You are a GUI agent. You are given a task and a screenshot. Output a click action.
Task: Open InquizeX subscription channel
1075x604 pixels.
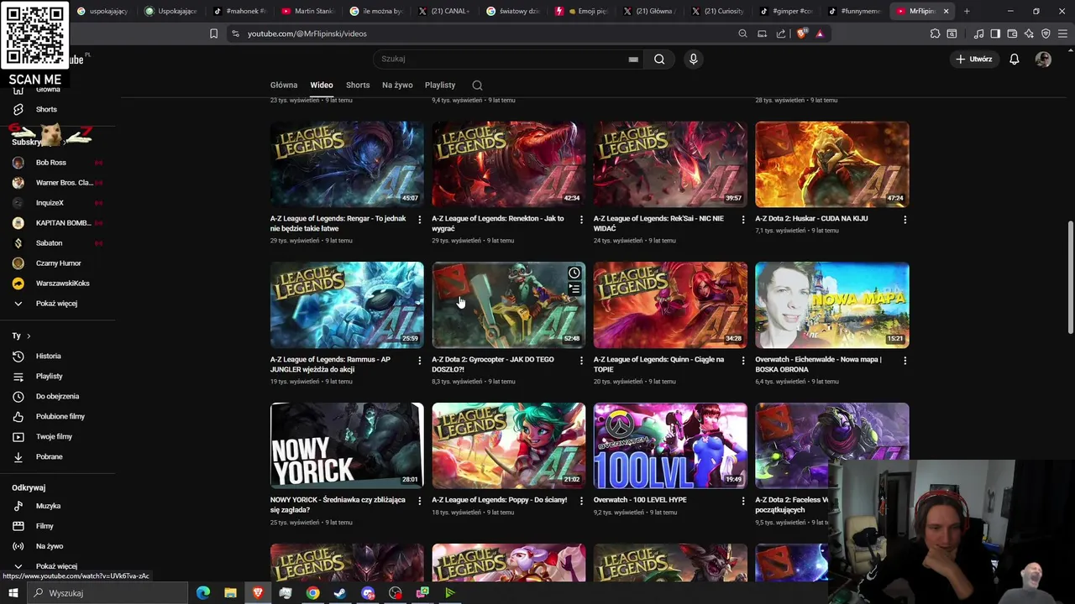(50, 202)
